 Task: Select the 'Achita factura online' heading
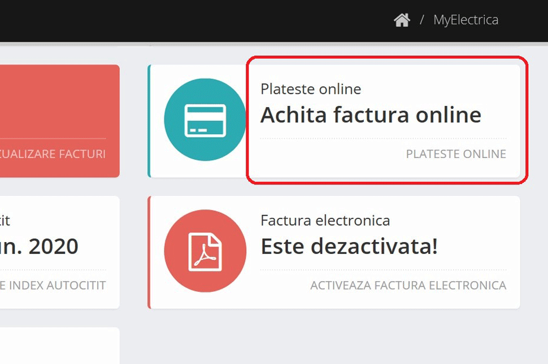pos(371,115)
